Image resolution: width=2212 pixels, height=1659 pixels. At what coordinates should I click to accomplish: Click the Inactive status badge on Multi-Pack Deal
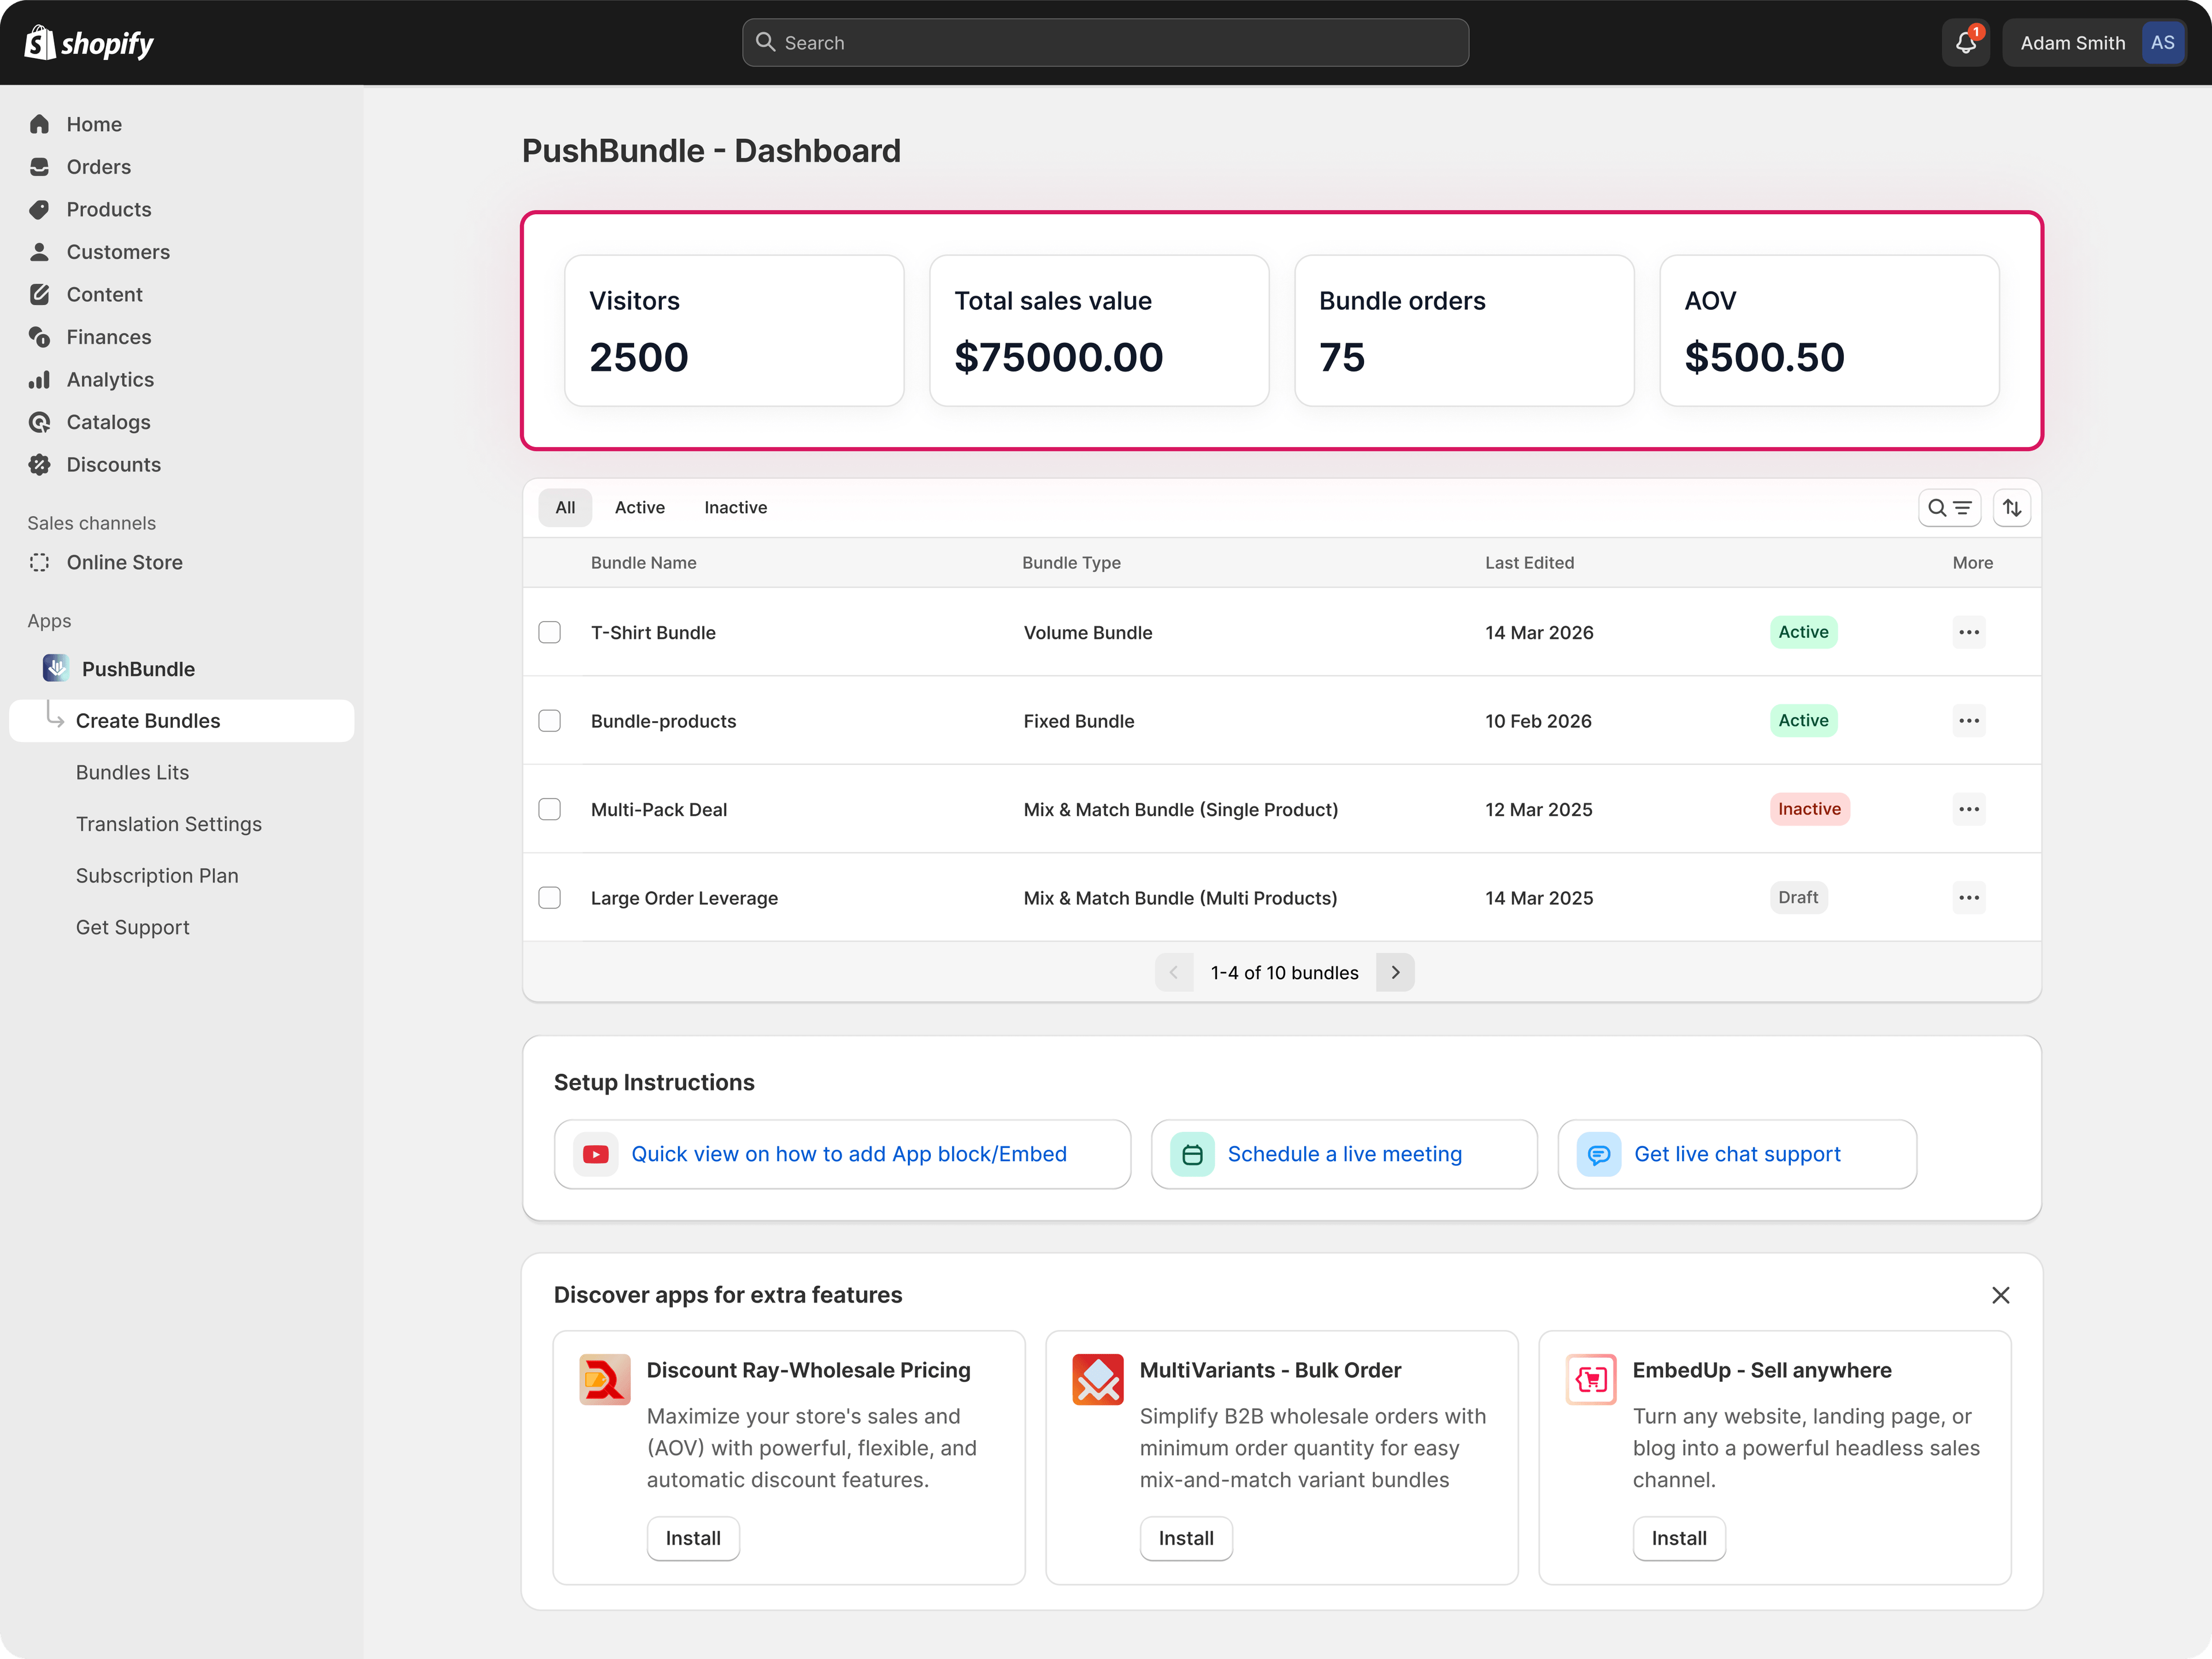coord(1809,809)
